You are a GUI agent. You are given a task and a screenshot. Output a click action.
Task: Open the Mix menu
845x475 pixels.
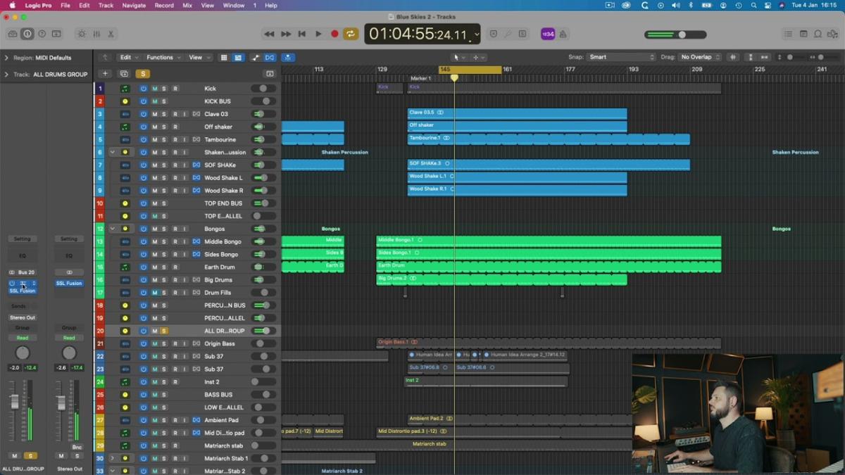click(x=187, y=5)
